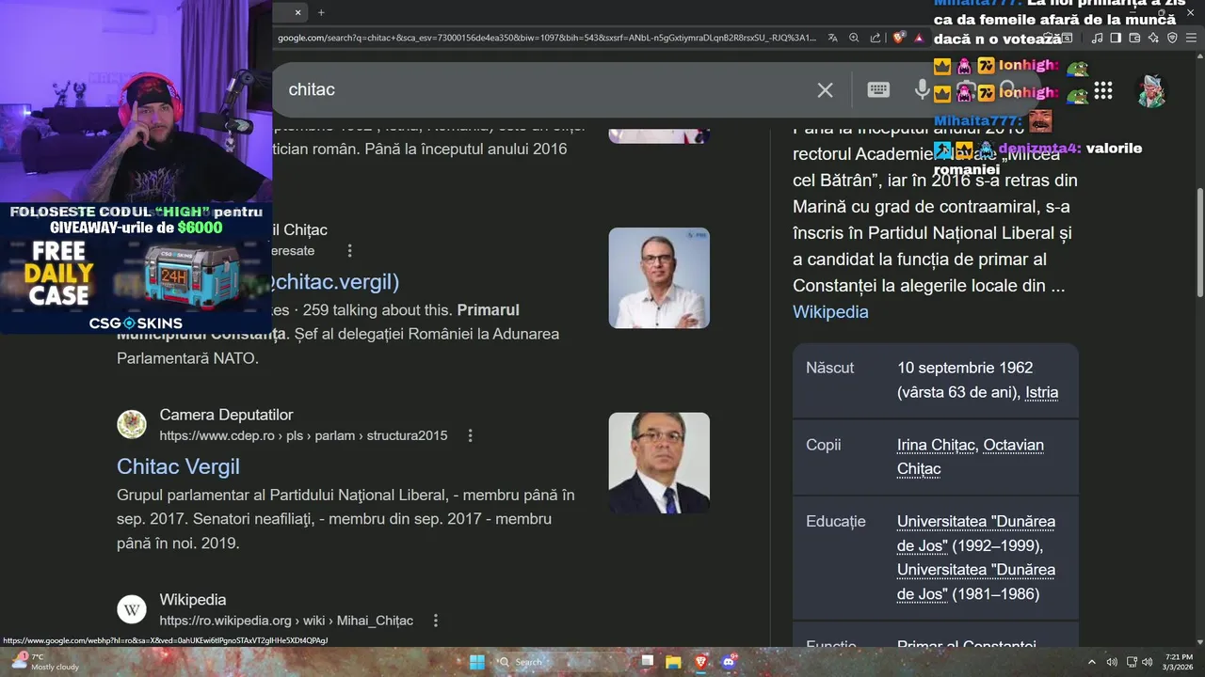Open second Universitatea Dunărea de Jos (1981–1986) link
Viewport: 1205px width, 677px height.
tap(976, 581)
